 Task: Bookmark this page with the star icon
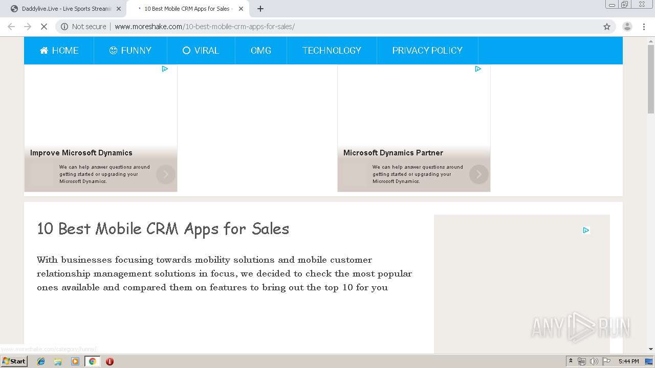[x=607, y=27]
